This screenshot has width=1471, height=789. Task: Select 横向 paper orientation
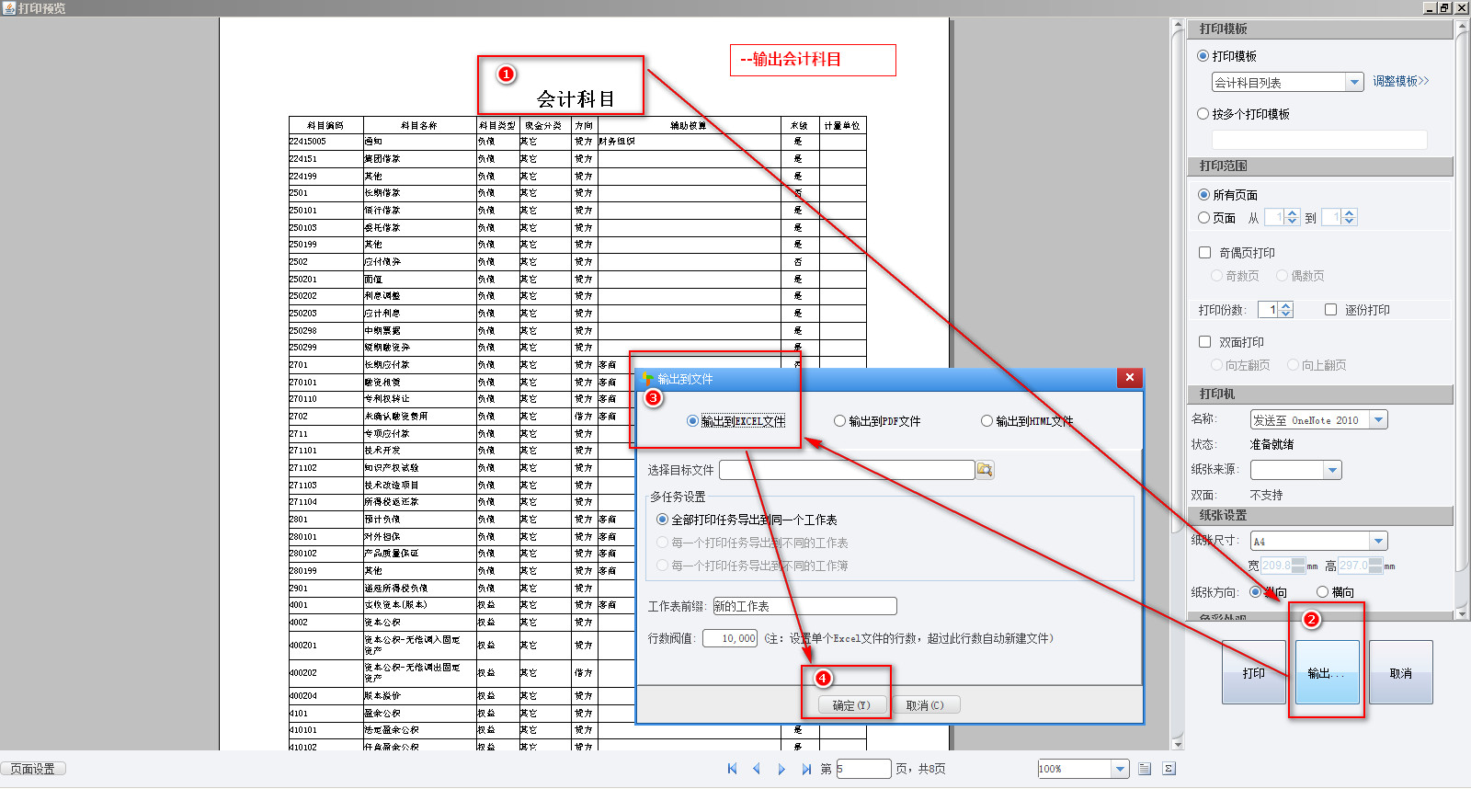tap(1322, 592)
